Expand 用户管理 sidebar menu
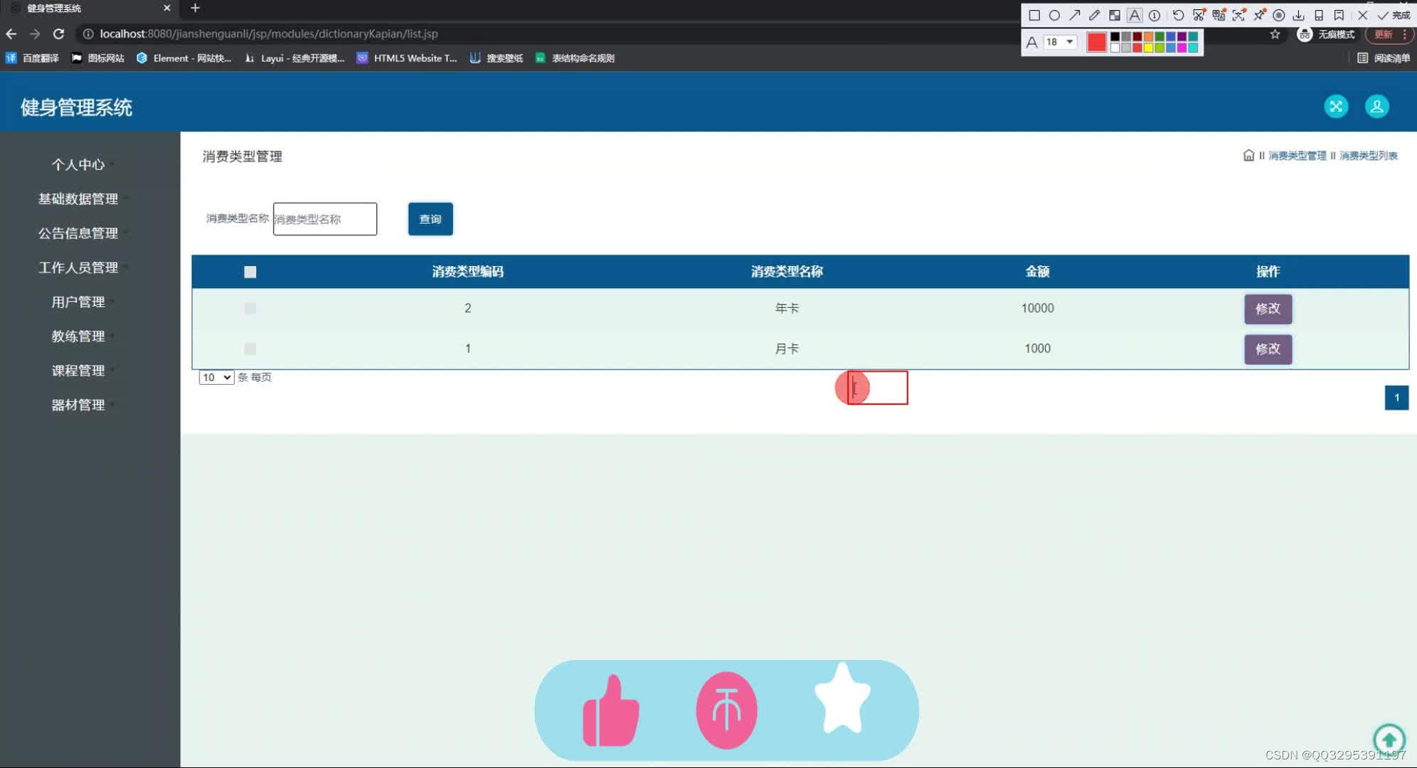This screenshot has width=1417, height=768. (78, 302)
